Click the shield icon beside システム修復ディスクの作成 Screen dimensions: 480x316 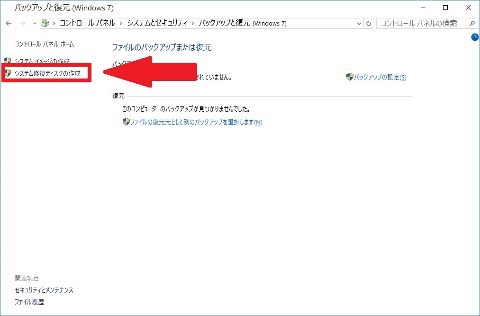coord(8,73)
